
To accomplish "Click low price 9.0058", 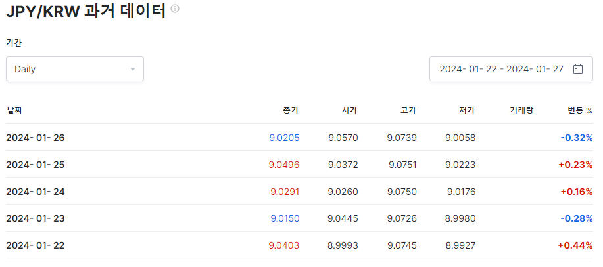I will click(460, 138).
